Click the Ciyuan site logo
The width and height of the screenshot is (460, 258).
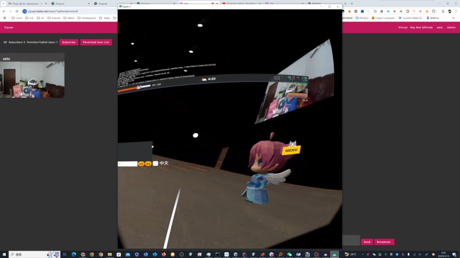[x=9, y=27]
